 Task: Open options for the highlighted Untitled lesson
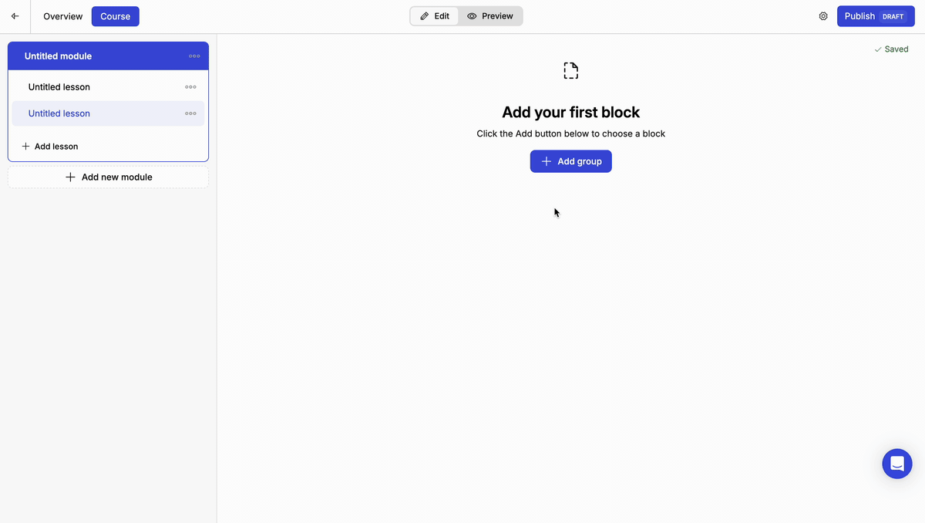pos(190,113)
